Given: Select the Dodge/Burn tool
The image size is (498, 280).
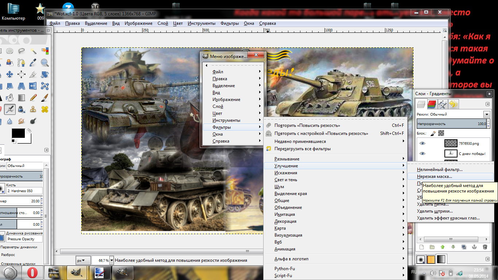Looking at the screenshot, I should pyautogui.click(x=33, y=121).
